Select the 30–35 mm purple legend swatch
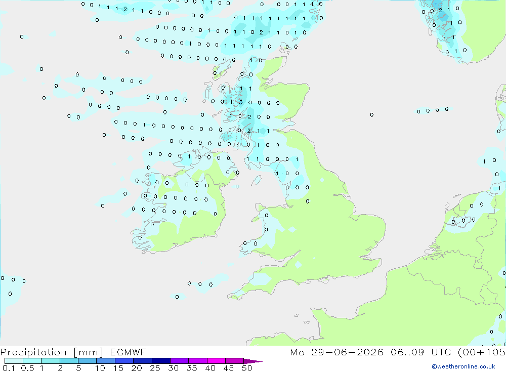 tap(179, 361)
